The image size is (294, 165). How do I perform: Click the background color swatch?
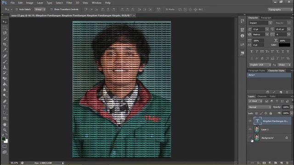(x=6, y=142)
